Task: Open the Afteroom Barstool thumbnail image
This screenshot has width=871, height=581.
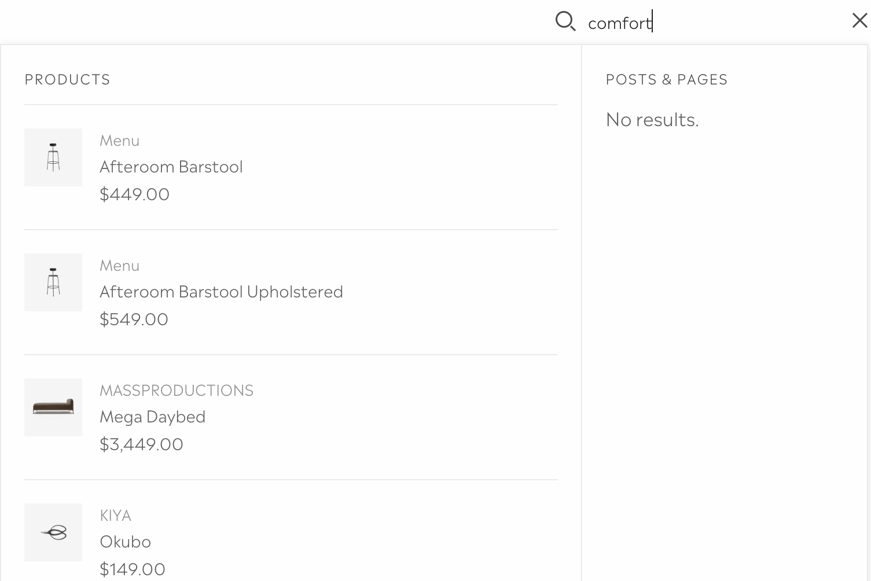Action: (x=53, y=157)
